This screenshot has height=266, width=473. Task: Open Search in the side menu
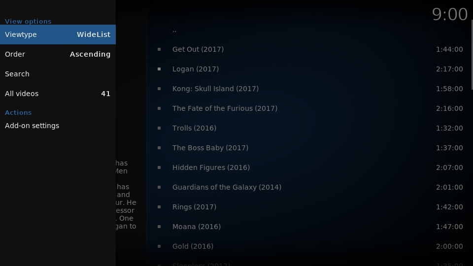coord(58,74)
